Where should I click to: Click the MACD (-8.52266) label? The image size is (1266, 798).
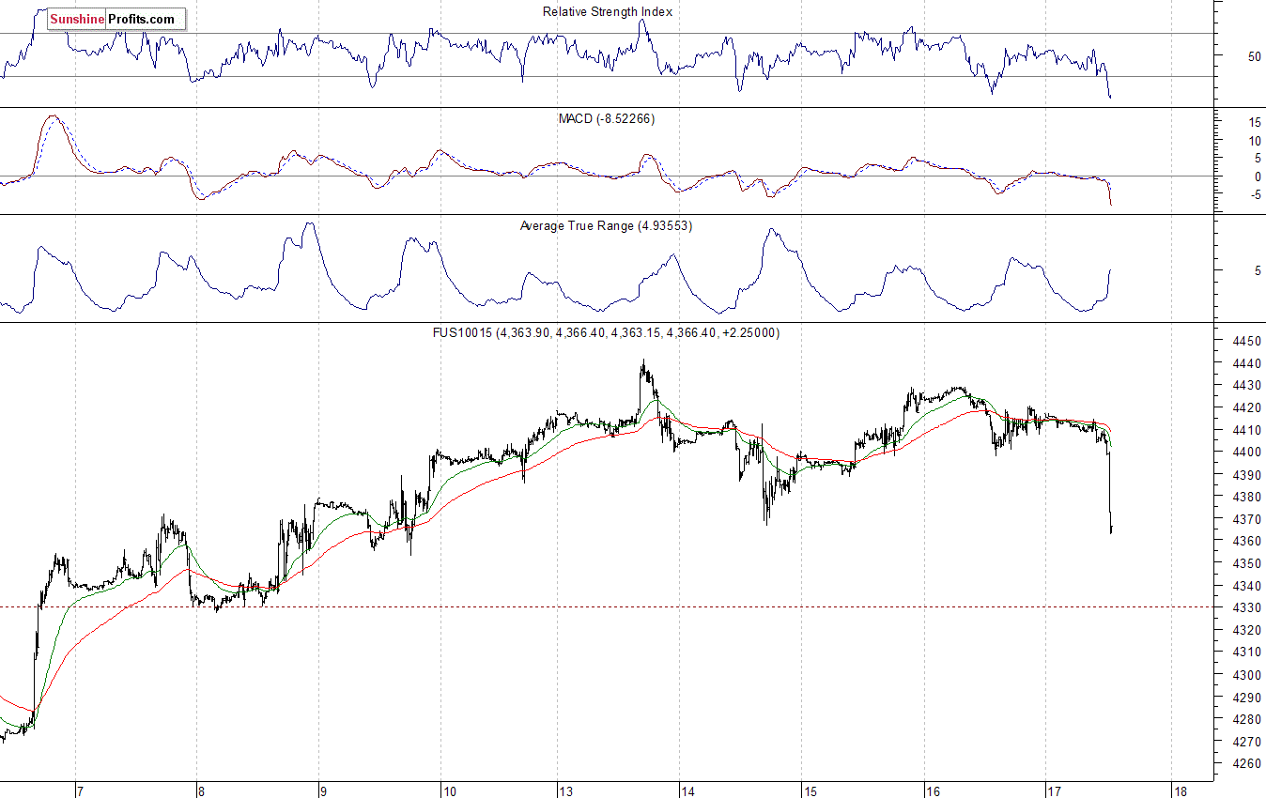click(607, 119)
